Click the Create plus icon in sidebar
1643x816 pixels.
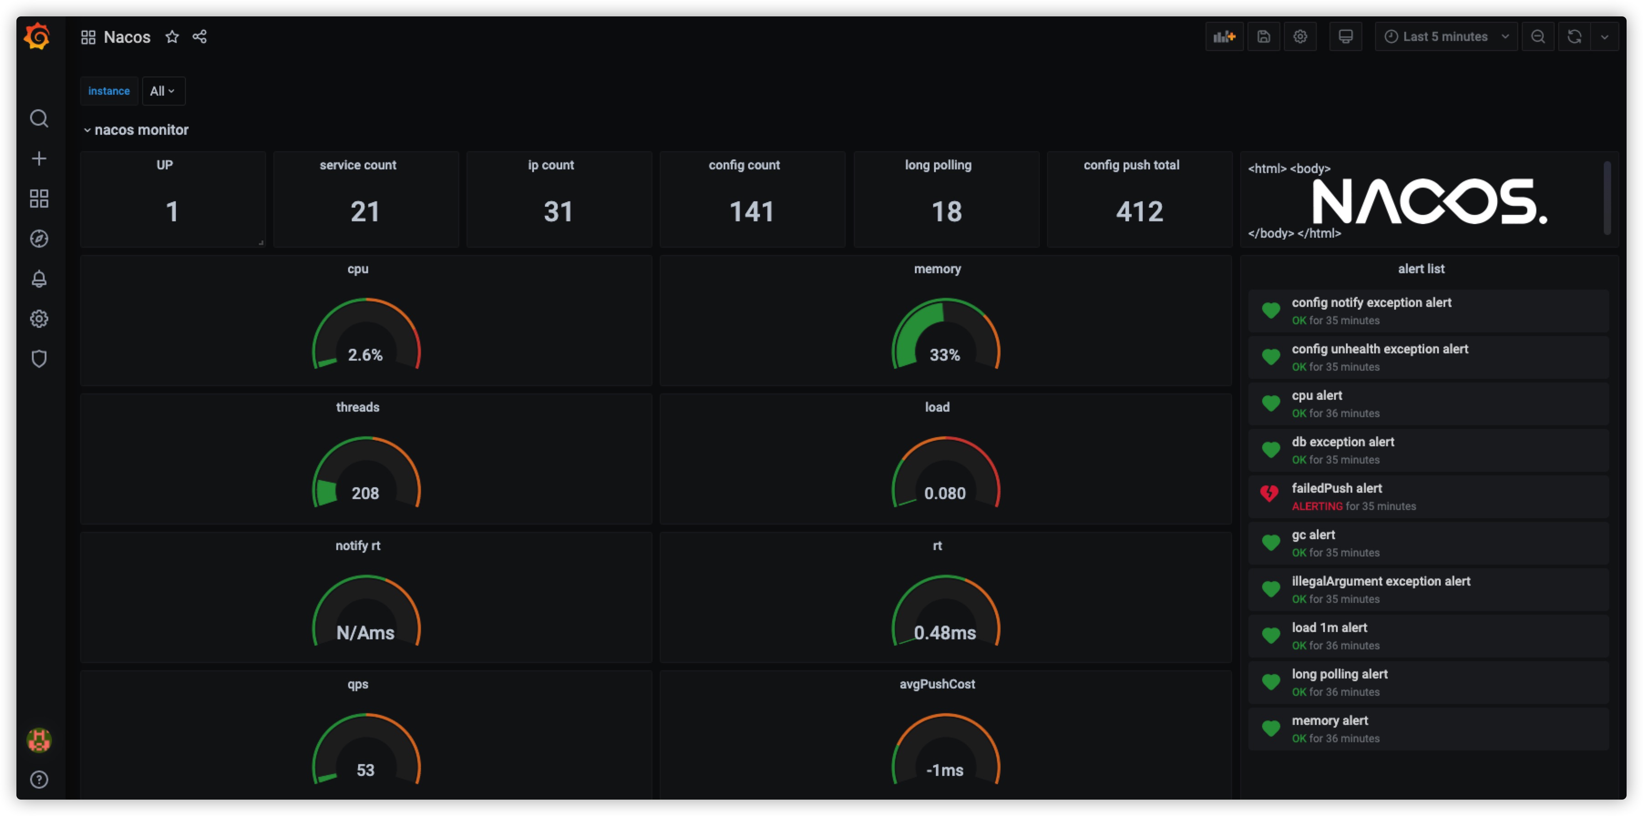click(x=39, y=158)
